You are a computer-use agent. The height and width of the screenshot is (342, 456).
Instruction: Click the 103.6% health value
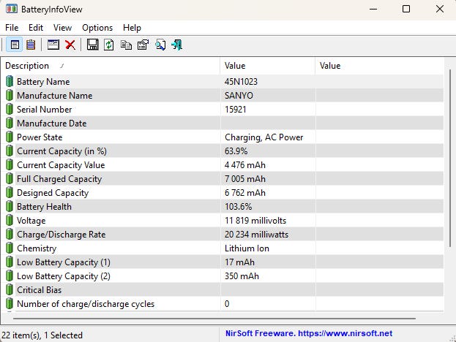239,207
